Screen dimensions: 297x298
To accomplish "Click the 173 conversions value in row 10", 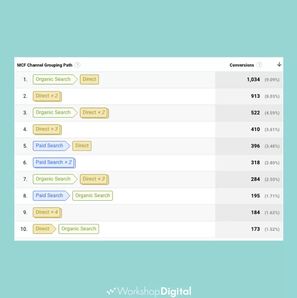I will 255,229.
